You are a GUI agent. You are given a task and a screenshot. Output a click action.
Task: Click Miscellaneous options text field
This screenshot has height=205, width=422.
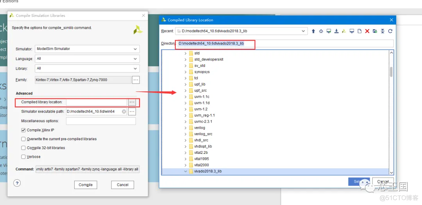click(101, 121)
